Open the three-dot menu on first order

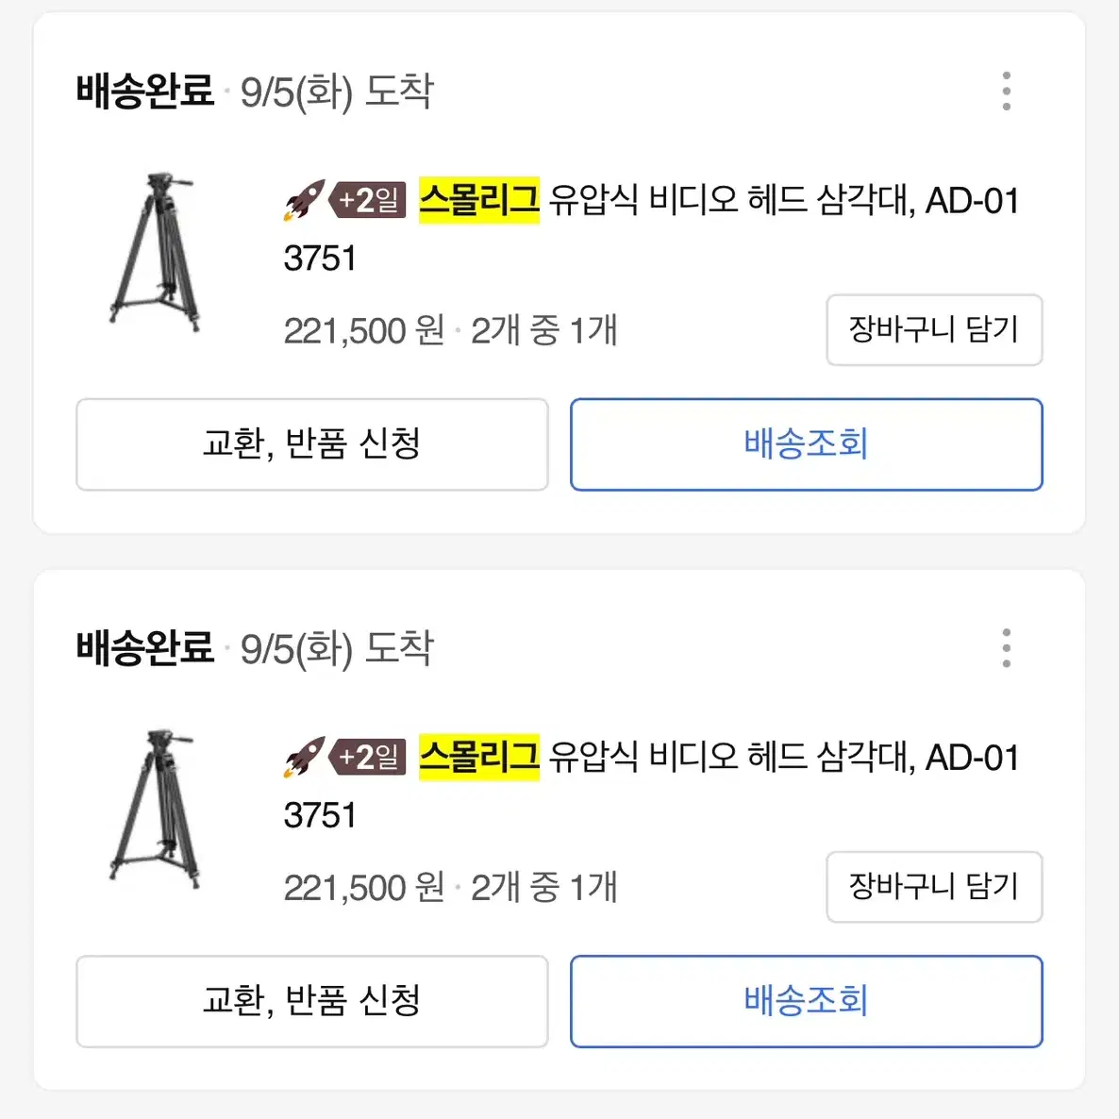tap(1006, 92)
